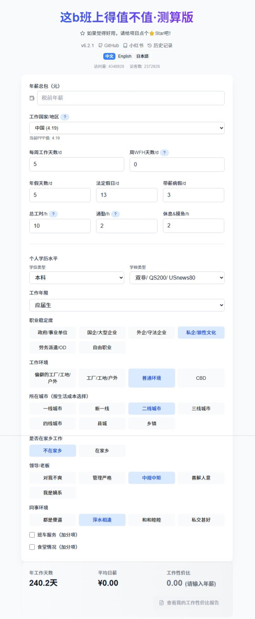Image resolution: width=255 pixels, height=619 pixels.
Task: Click the 周WFH天数 input field
Action: tap(177, 164)
